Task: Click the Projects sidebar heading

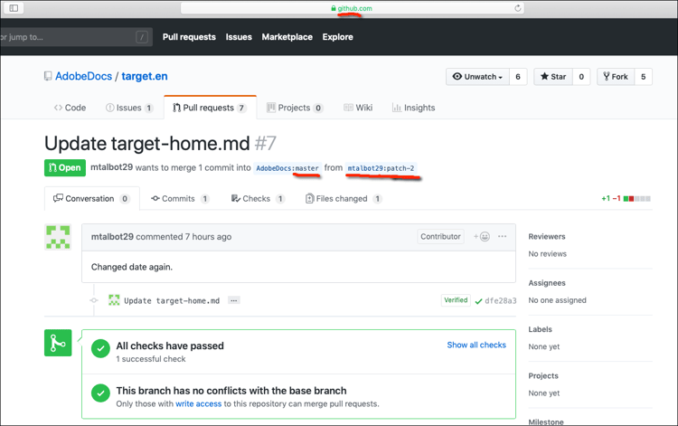Action: [543, 376]
